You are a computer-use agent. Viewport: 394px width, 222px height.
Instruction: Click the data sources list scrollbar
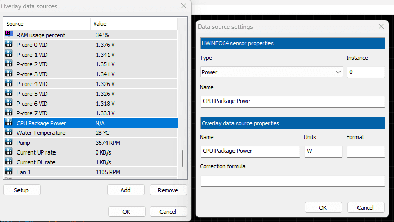(183, 158)
